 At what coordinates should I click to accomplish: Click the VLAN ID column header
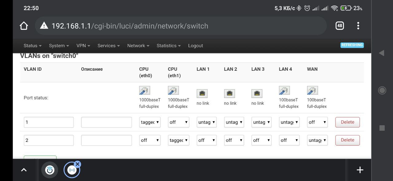pos(33,69)
